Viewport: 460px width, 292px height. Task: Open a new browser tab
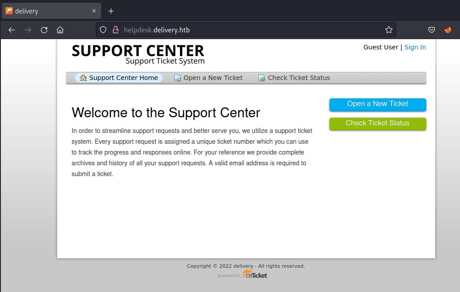[111, 11]
